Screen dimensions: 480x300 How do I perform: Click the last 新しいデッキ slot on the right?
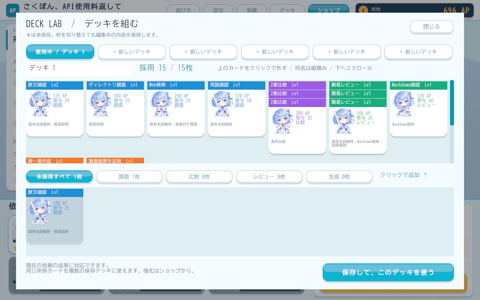418,52
